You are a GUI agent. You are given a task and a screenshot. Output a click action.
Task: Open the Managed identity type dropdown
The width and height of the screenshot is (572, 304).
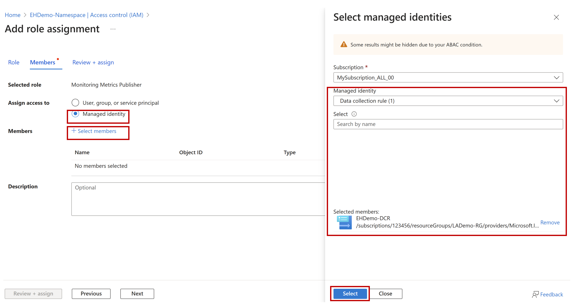click(448, 101)
